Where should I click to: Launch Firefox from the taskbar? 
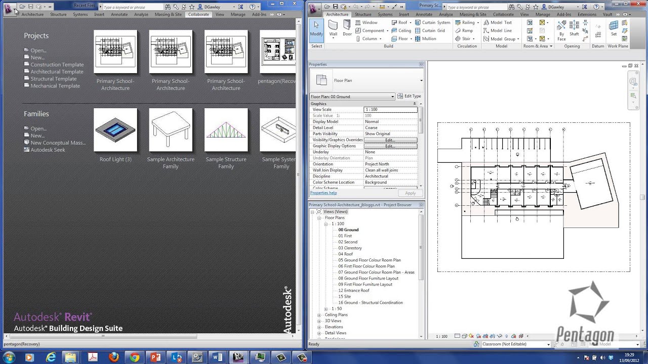(113, 357)
